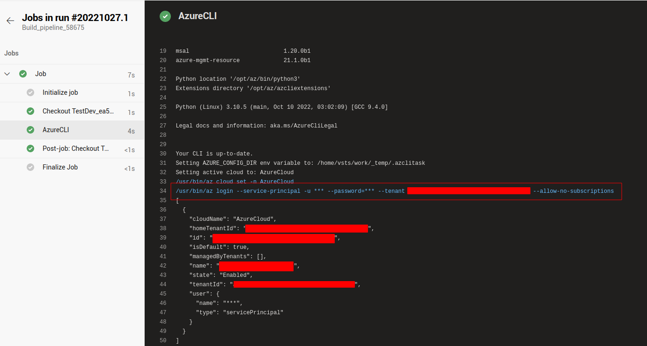Click the green success icon in AzureCLI log header
The width and height of the screenshot is (647, 346).
pos(165,16)
